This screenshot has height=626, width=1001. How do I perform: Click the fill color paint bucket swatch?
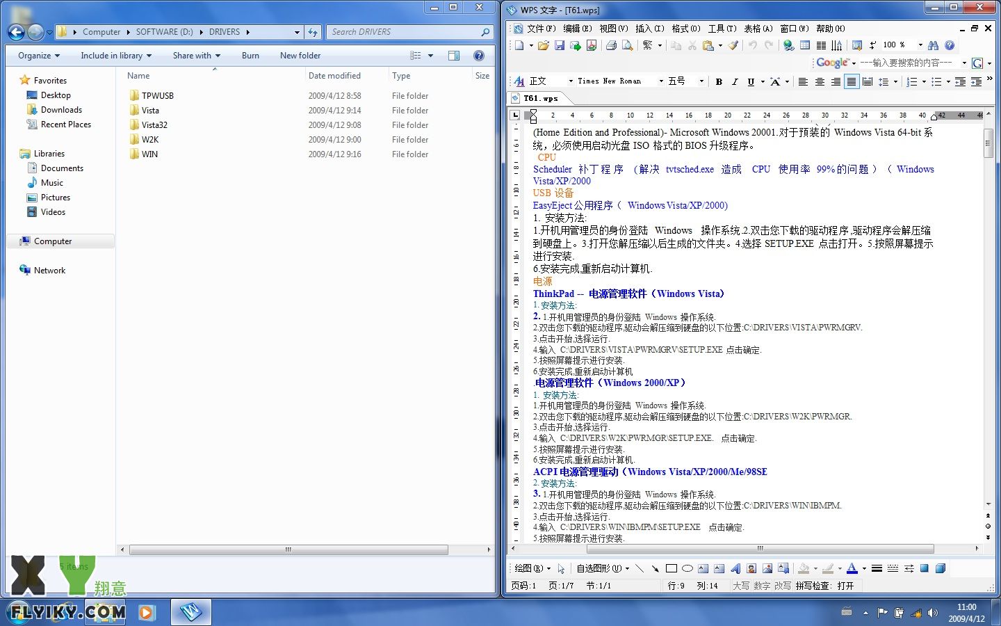[x=804, y=568]
